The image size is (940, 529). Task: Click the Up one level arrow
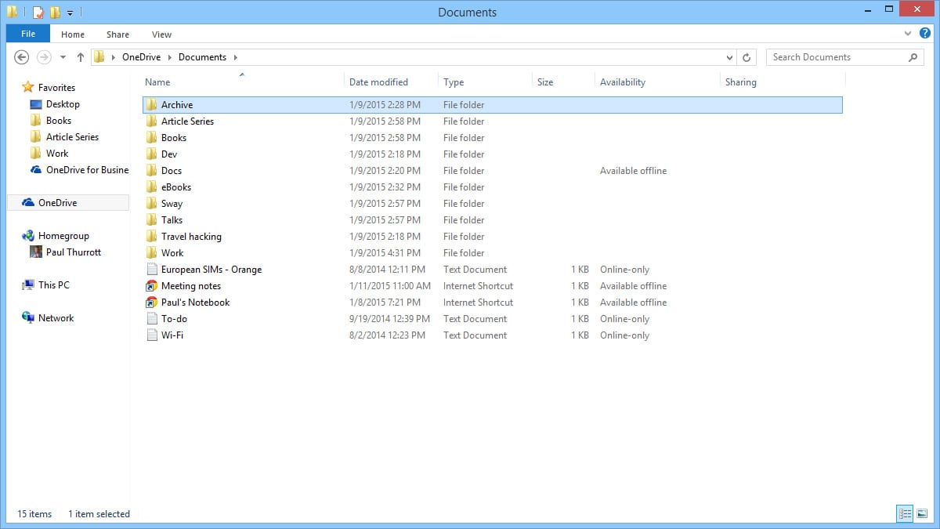[x=81, y=57]
